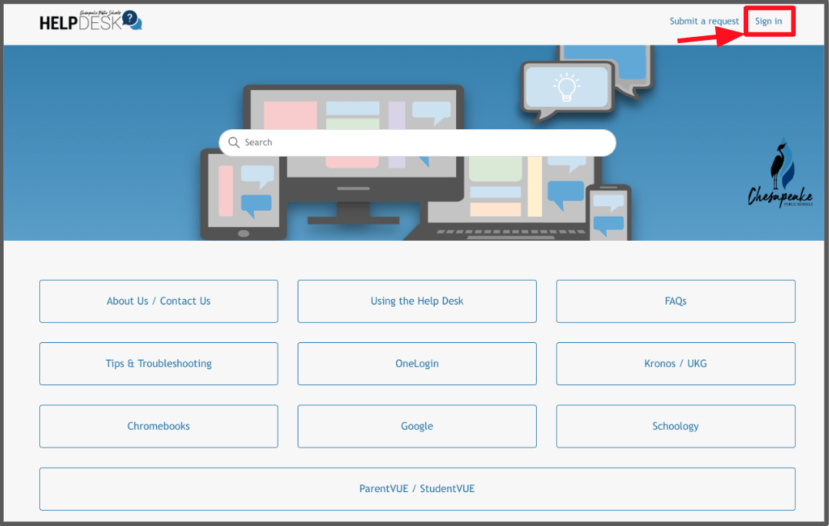Browse the Chromebooks category
Screen dimensions: 829x526
click(158, 426)
